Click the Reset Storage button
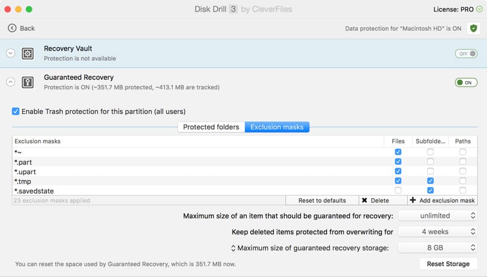Viewport: 487px width, 277px height. pyautogui.click(x=448, y=264)
